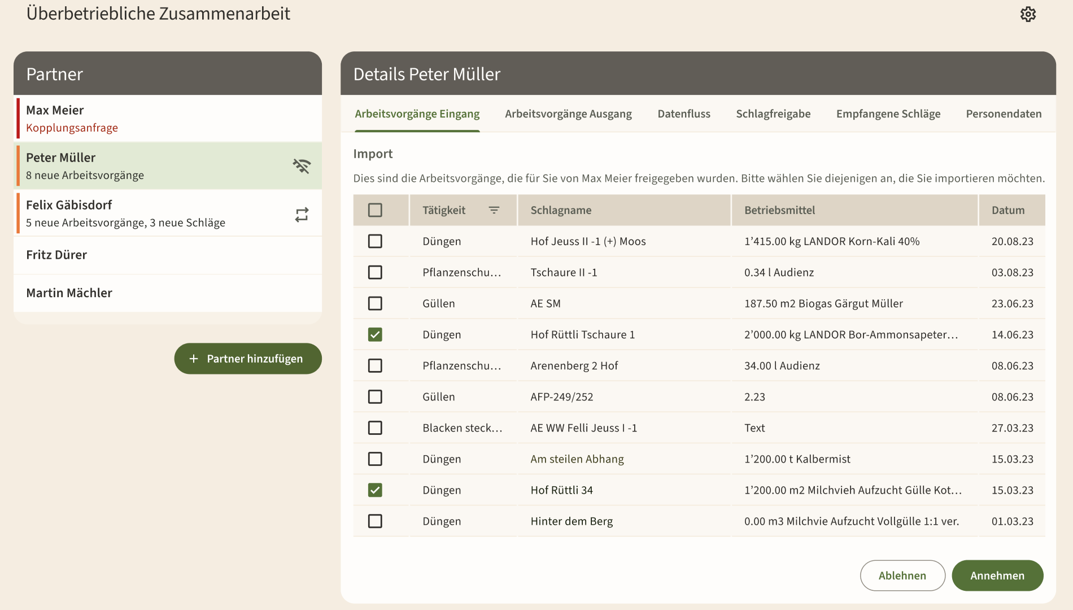This screenshot has height=610, width=1073.
Task: Click the sync arrows icon for Felix Gäbisdorf
Action: pyautogui.click(x=302, y=215)
